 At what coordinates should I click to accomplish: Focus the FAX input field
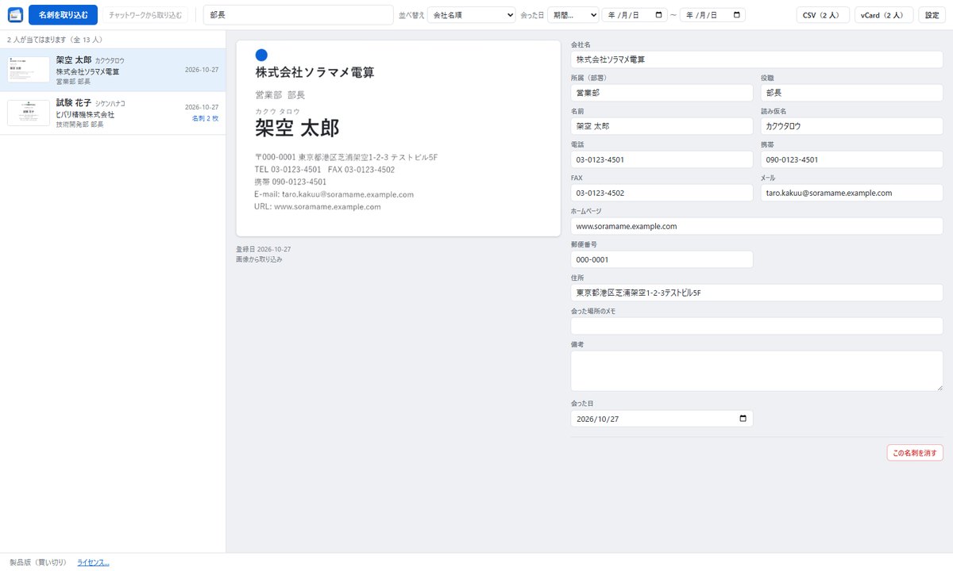pyautogui.click(x=662, y=193)
